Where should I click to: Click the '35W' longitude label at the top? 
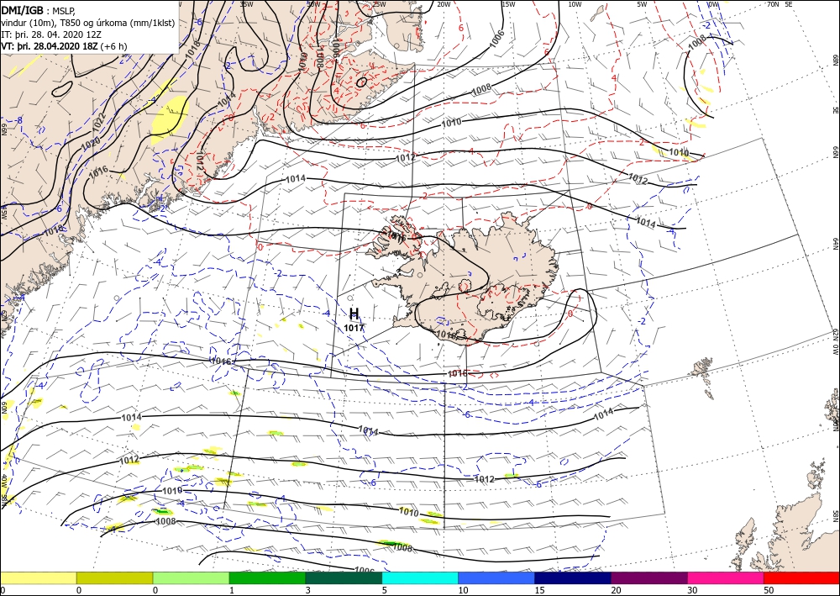(x=246, y=4)
